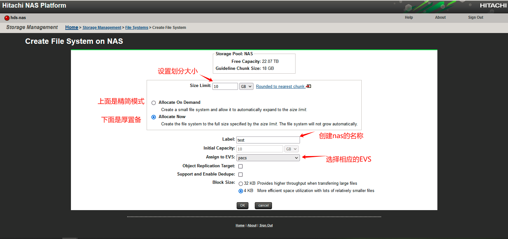Click the icon beside Rounded to nearest chunk

(x=309, y=86)
